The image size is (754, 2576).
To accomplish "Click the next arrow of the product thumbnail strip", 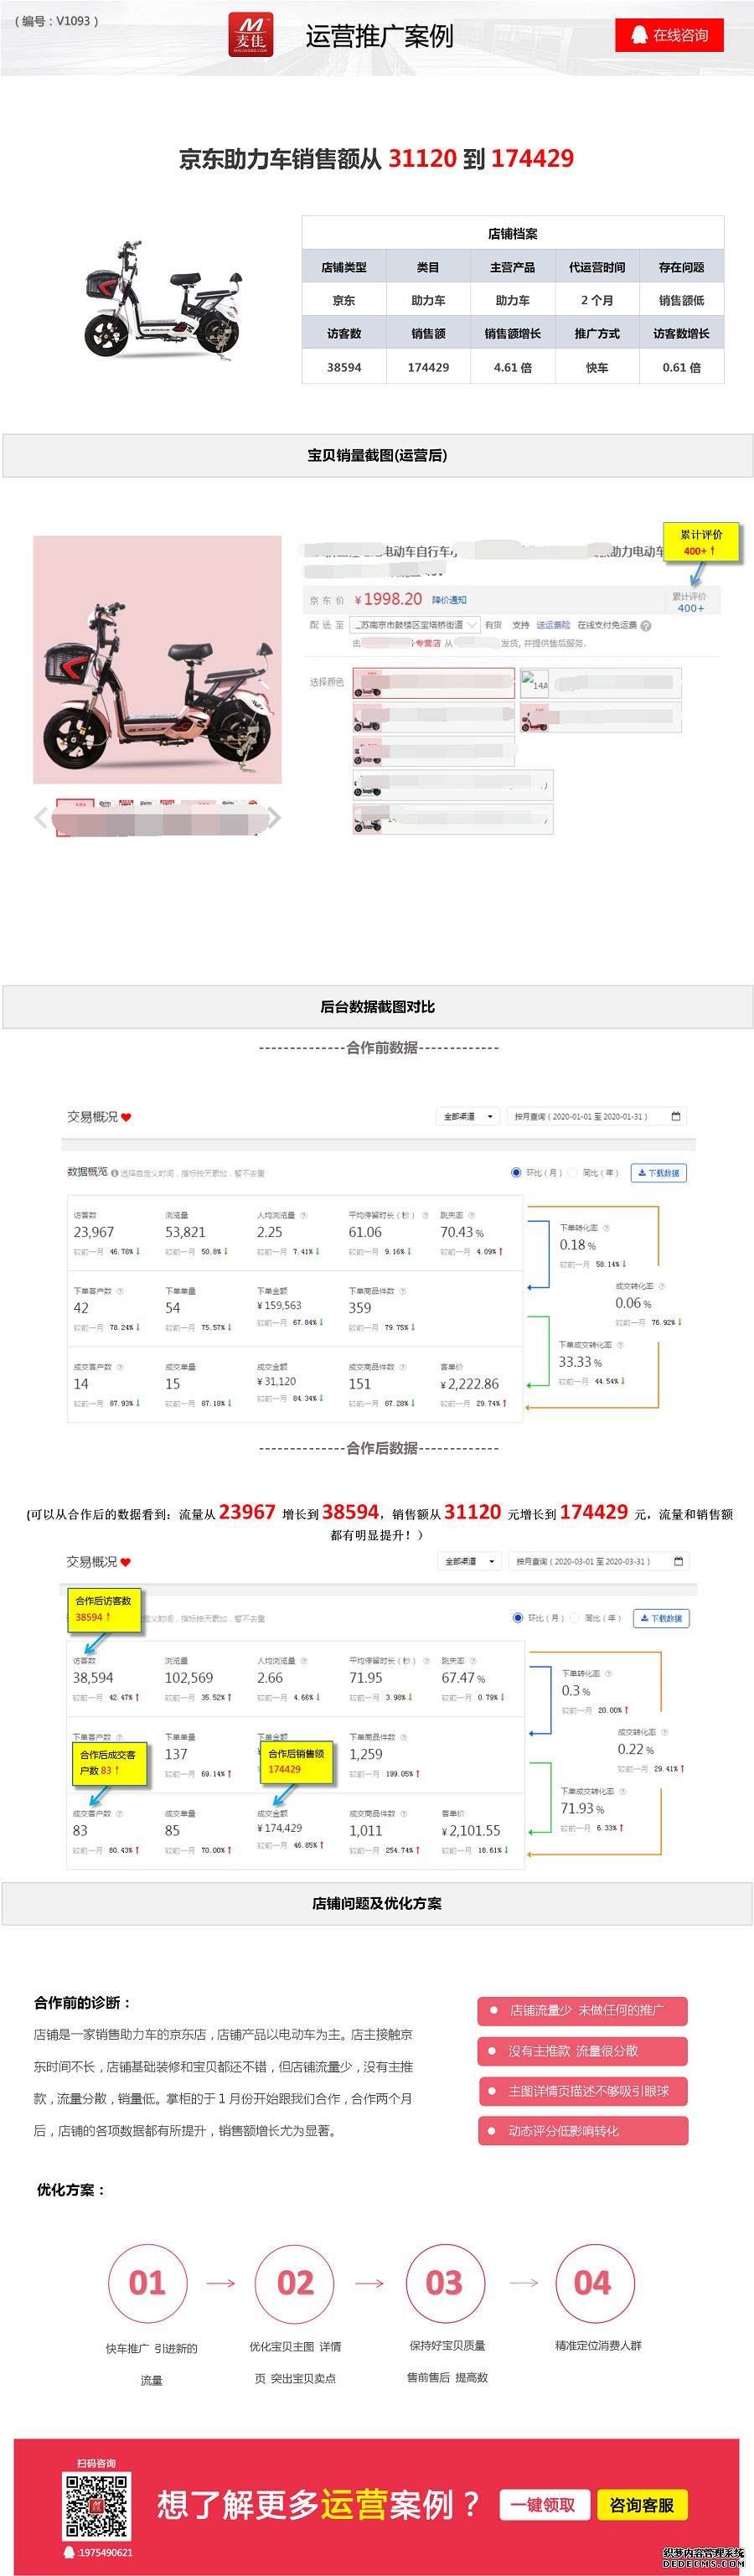I will point(274,818).
